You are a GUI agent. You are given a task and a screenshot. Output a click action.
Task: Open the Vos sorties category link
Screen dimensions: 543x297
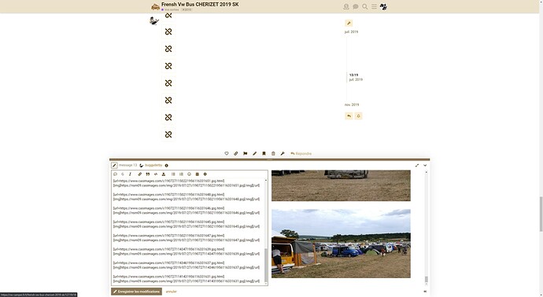[171, 9]
